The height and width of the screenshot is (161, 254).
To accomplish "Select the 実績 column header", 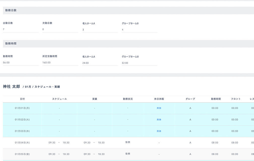I will pyautogui.click(x=94, y=99).
